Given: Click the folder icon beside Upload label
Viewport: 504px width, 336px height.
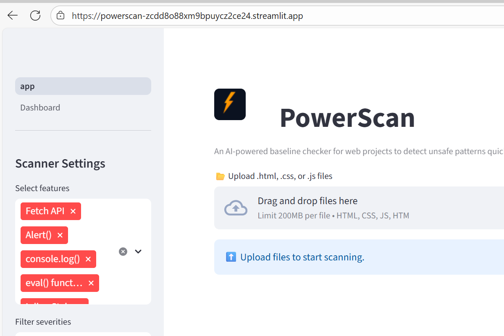Looking at the screenshot, I should tap(220, 176).
